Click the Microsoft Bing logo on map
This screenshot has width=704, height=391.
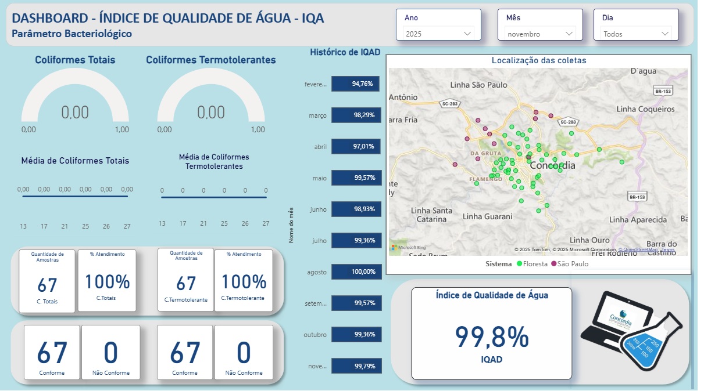(408, 248)
